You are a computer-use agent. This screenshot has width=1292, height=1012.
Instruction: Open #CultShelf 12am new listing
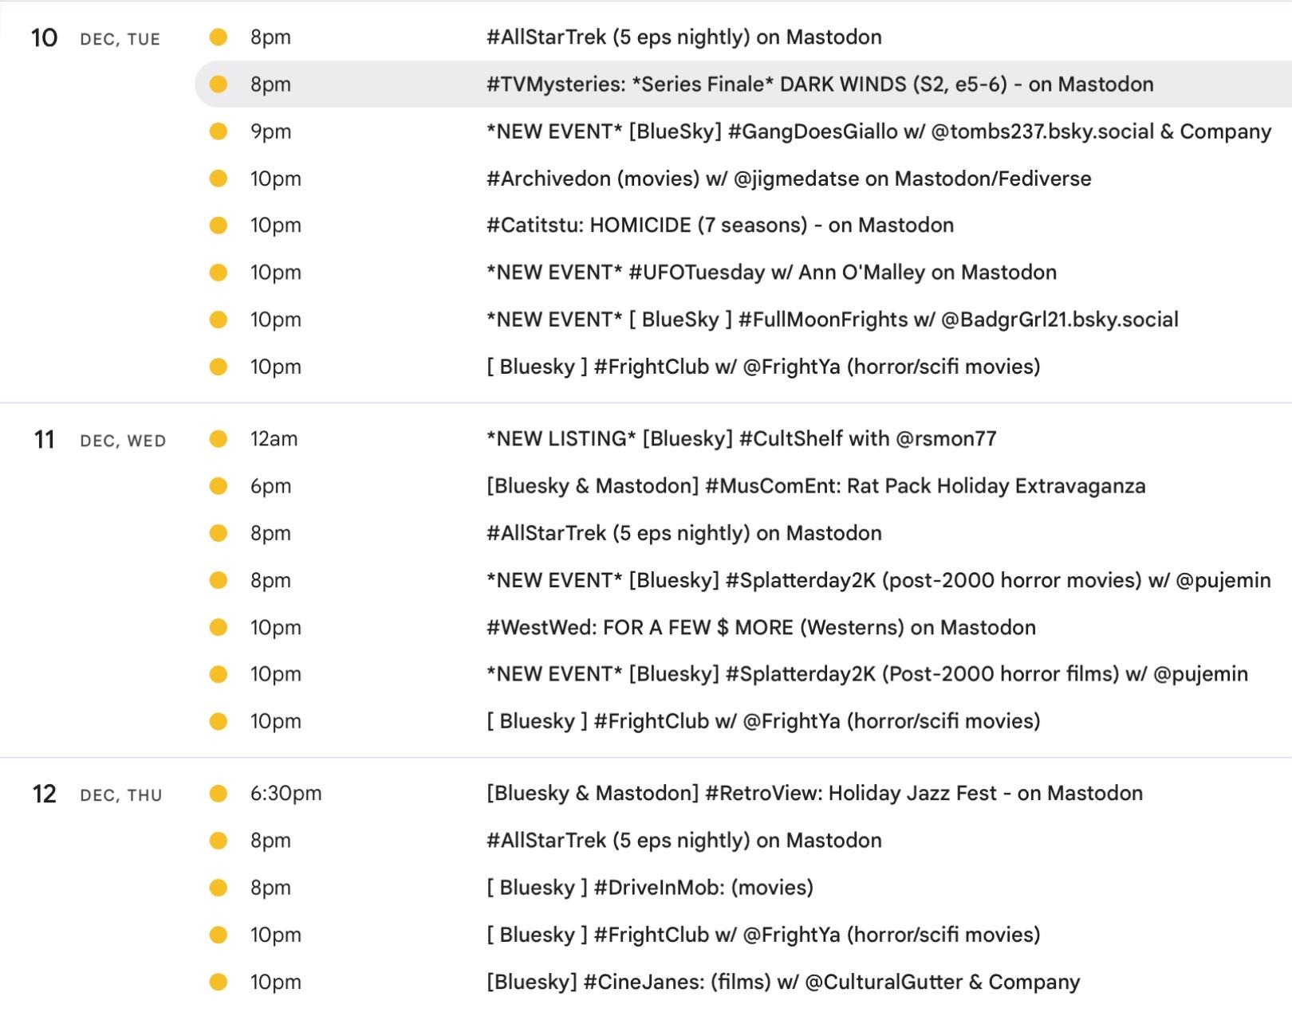pyautogui.click(x=743, y=439)
